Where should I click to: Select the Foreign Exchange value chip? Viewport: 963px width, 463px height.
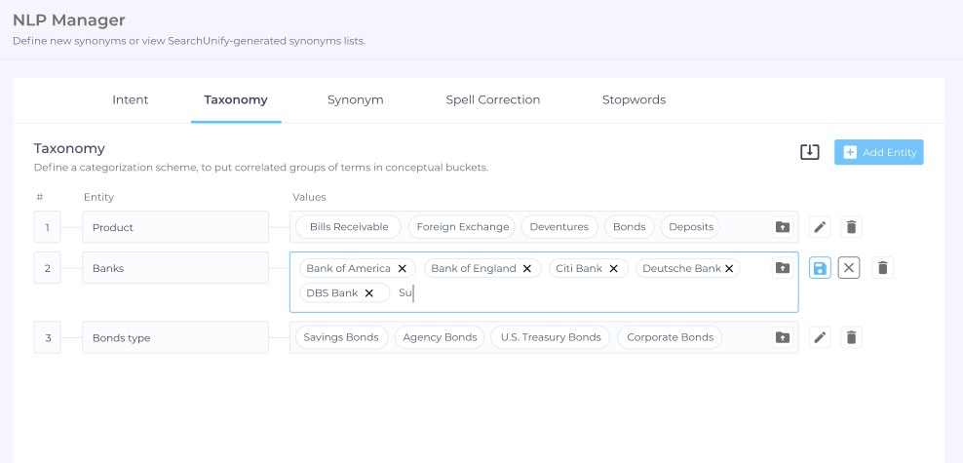pyautogui.click(x=463, y=227)
